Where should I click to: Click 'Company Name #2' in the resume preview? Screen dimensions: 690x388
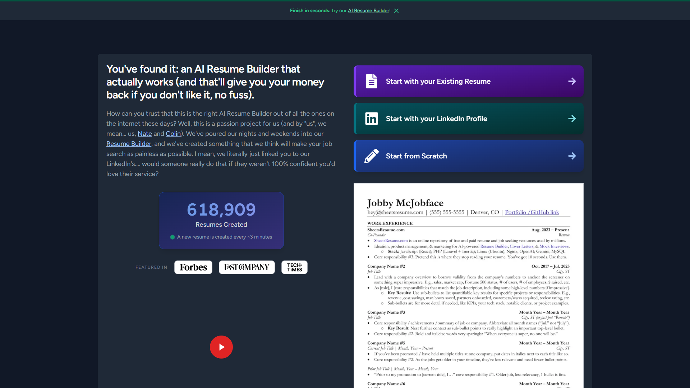pos(386,266)
